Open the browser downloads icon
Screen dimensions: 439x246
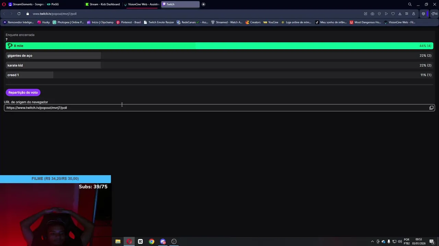click(x=400, y=14)
